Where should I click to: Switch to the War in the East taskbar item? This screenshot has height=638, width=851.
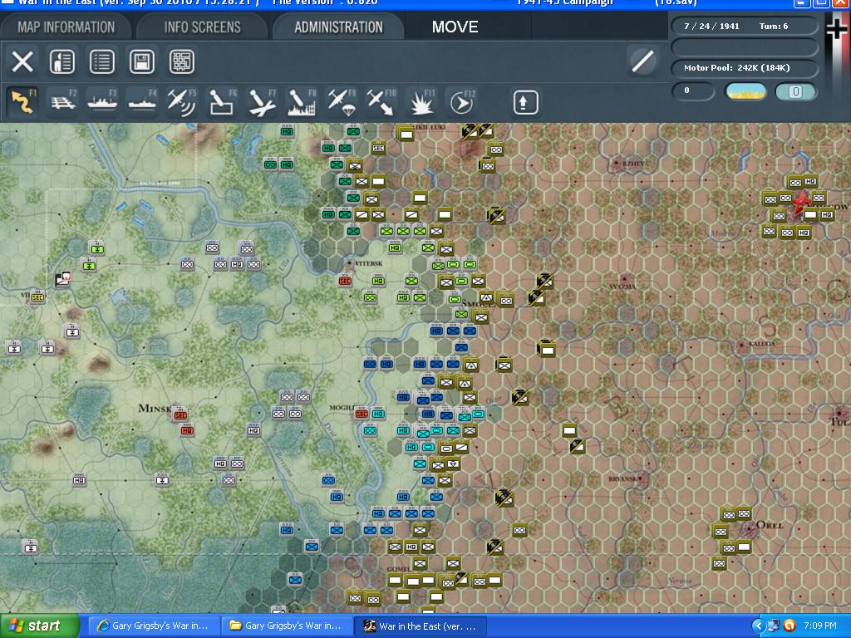pyautogui.click(x=420, y=626)
